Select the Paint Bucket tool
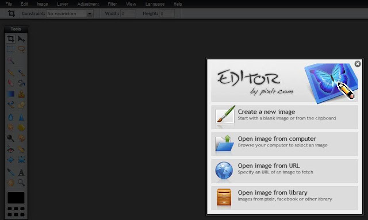This screenshot has height=220, width=368. click(21, 83)
